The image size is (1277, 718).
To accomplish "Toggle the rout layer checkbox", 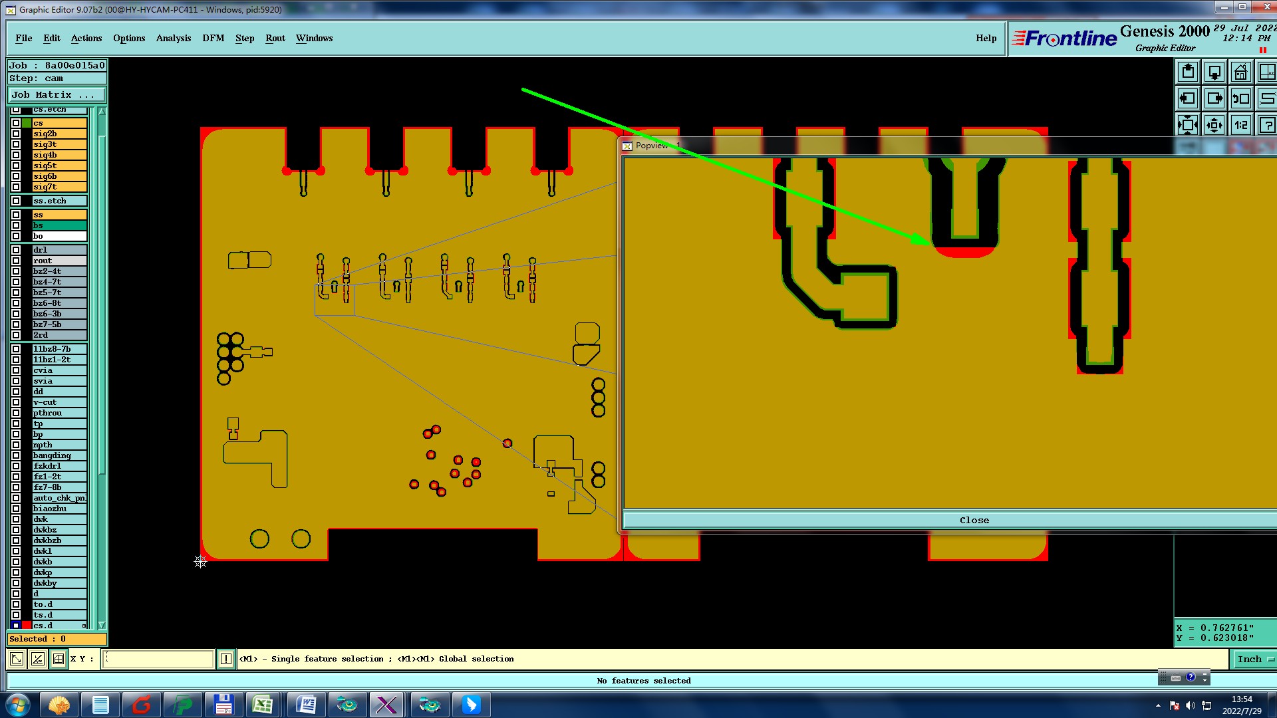I will pos(16,261).
